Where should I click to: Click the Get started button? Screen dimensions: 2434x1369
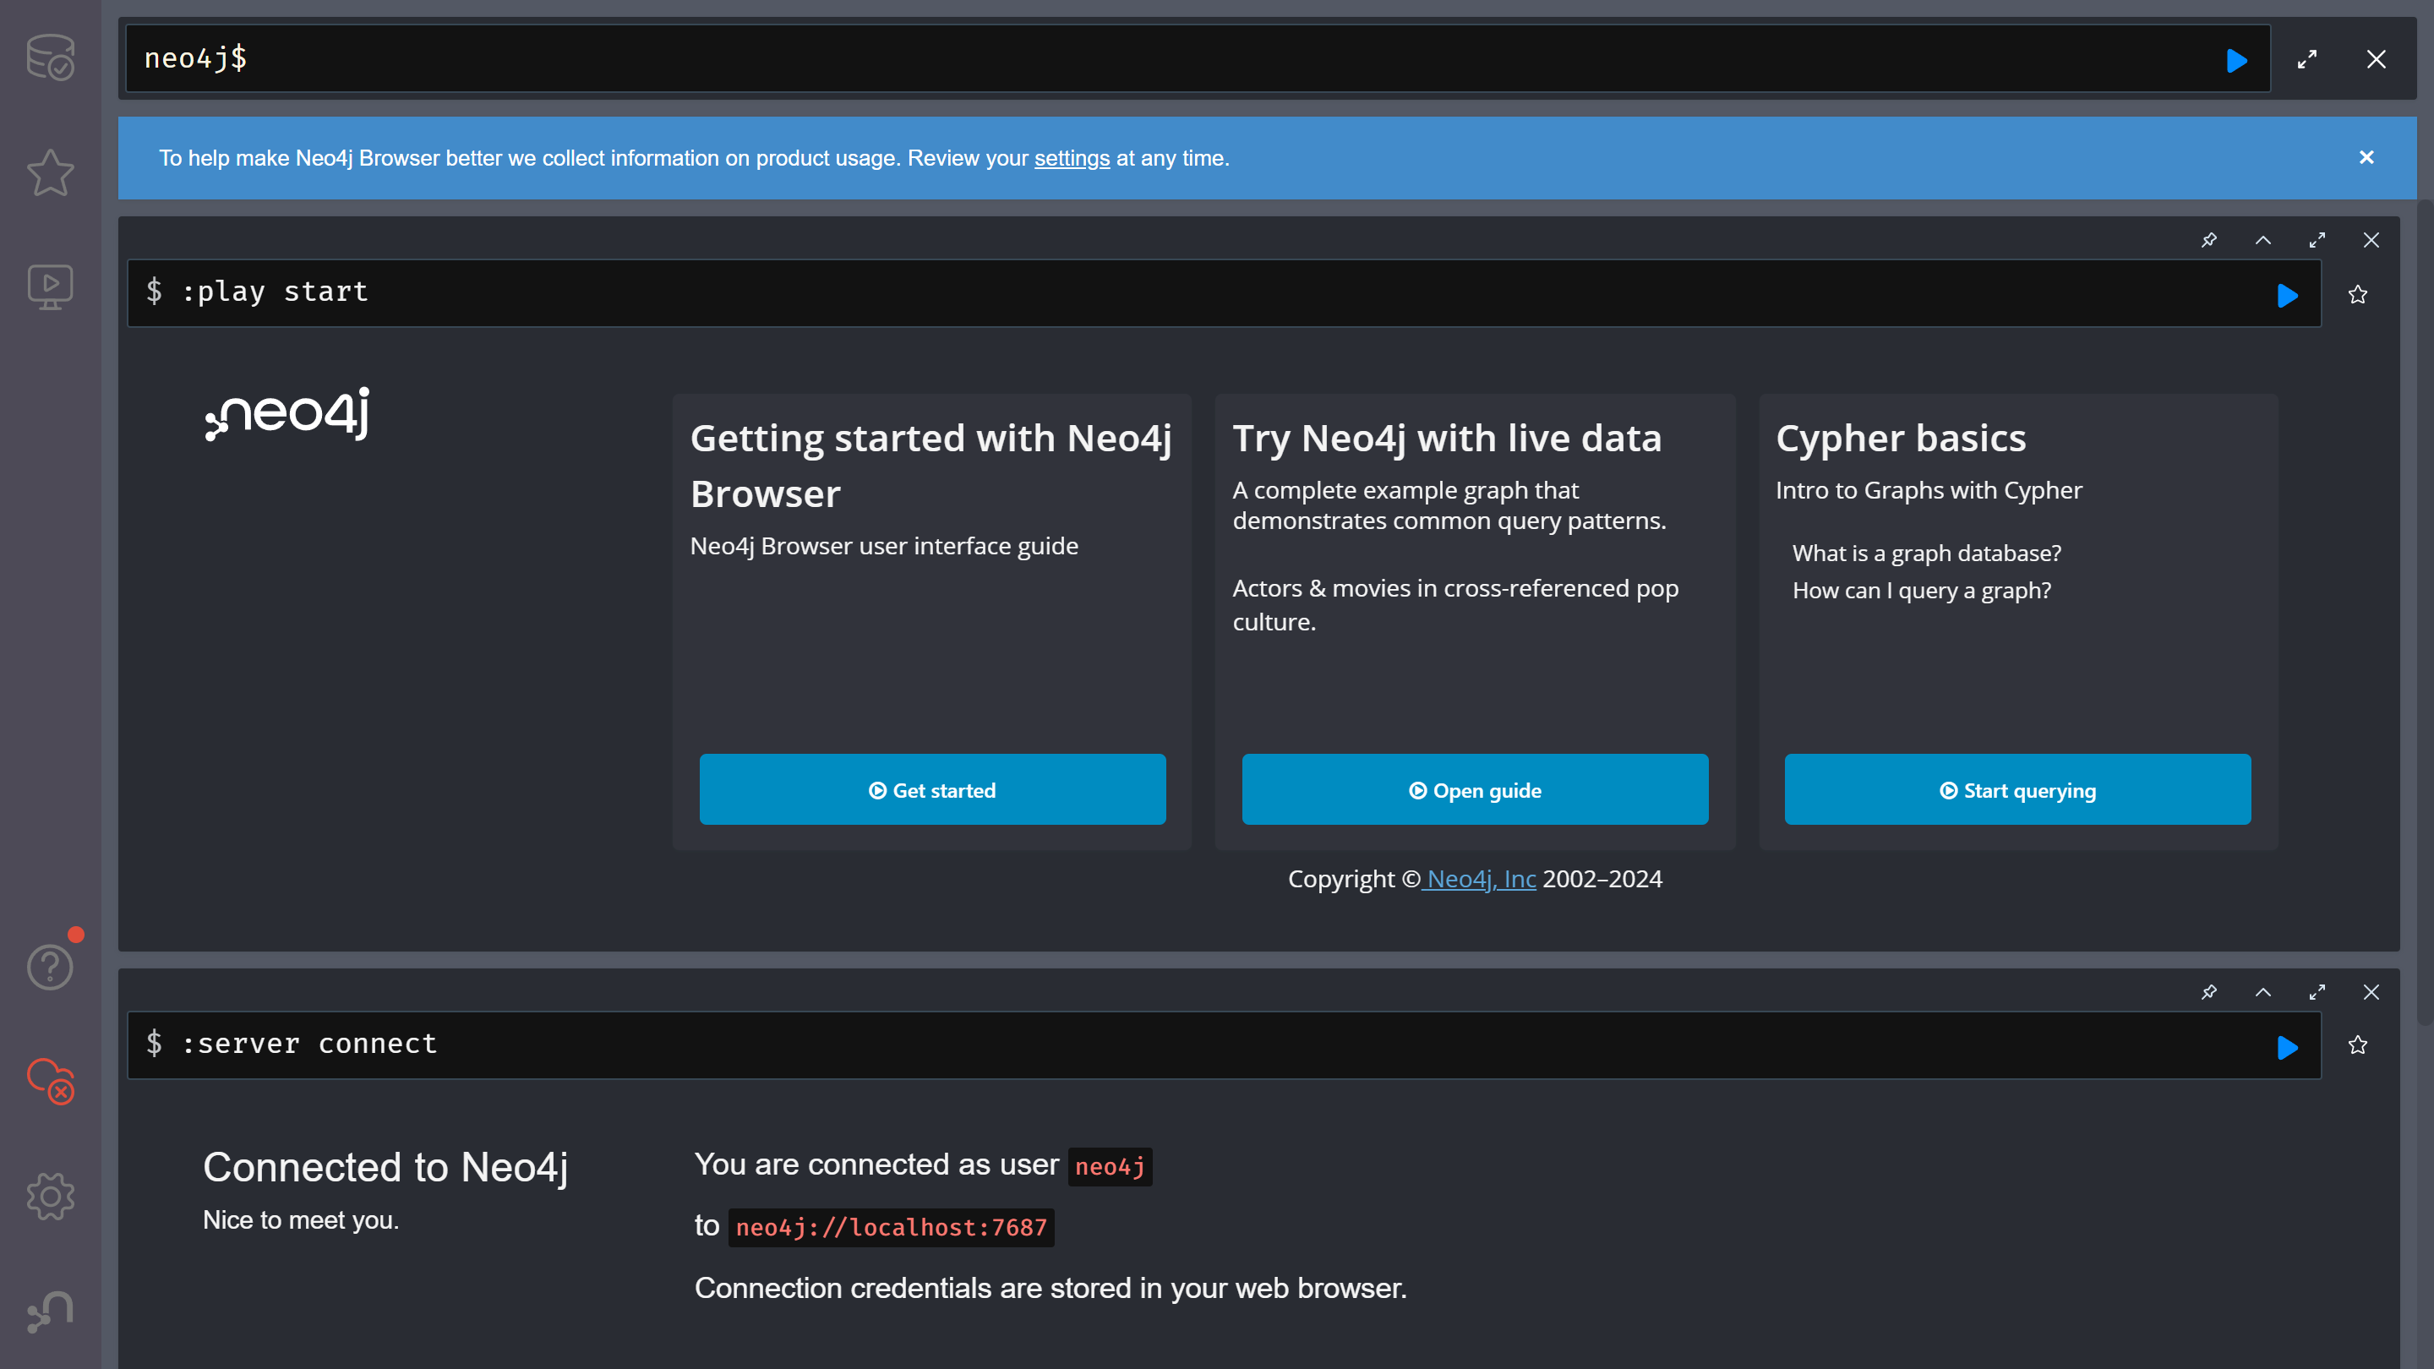click(931, 790)
